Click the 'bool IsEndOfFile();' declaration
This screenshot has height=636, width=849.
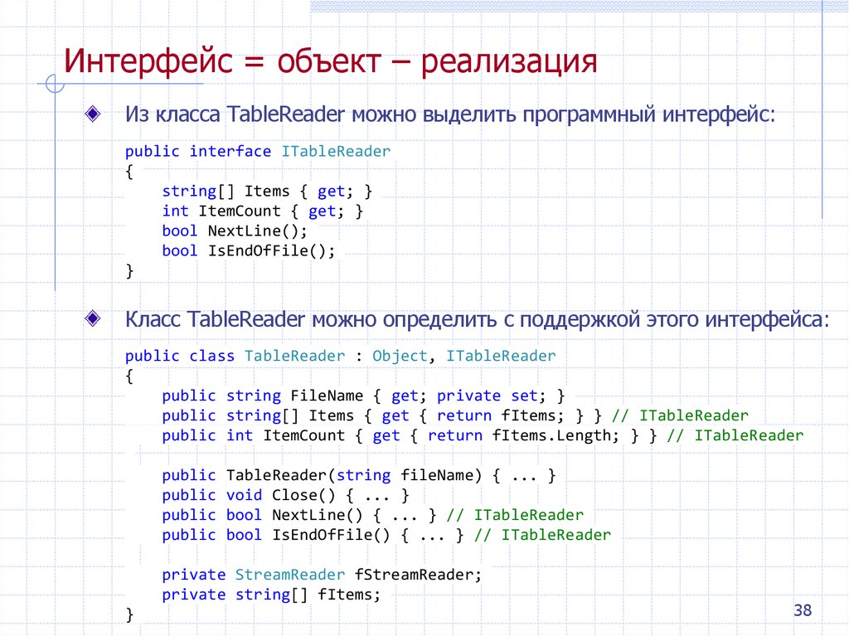[x=247, y=250]
